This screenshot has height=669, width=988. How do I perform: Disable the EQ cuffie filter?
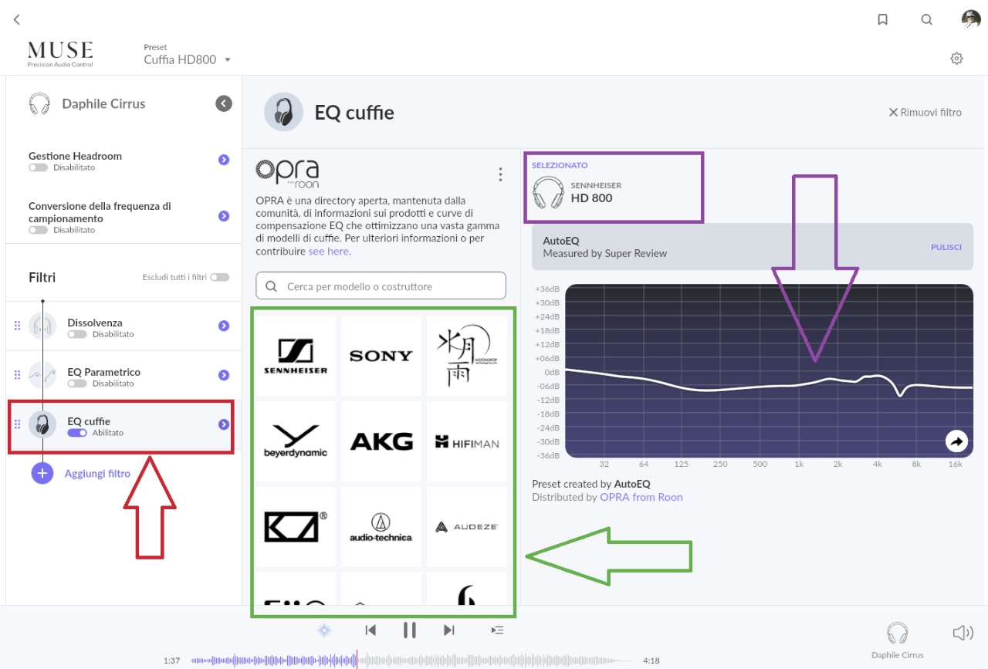(77, 433)
